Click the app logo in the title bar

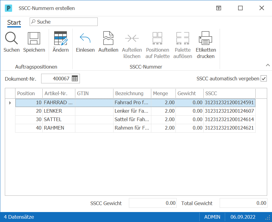click(x=8, y=8)
